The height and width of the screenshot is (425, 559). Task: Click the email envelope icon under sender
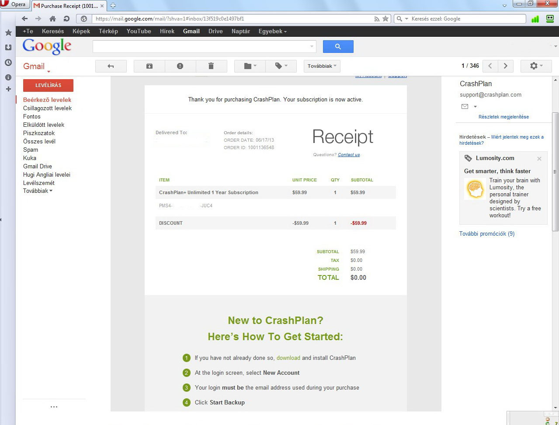pos(465,107)
